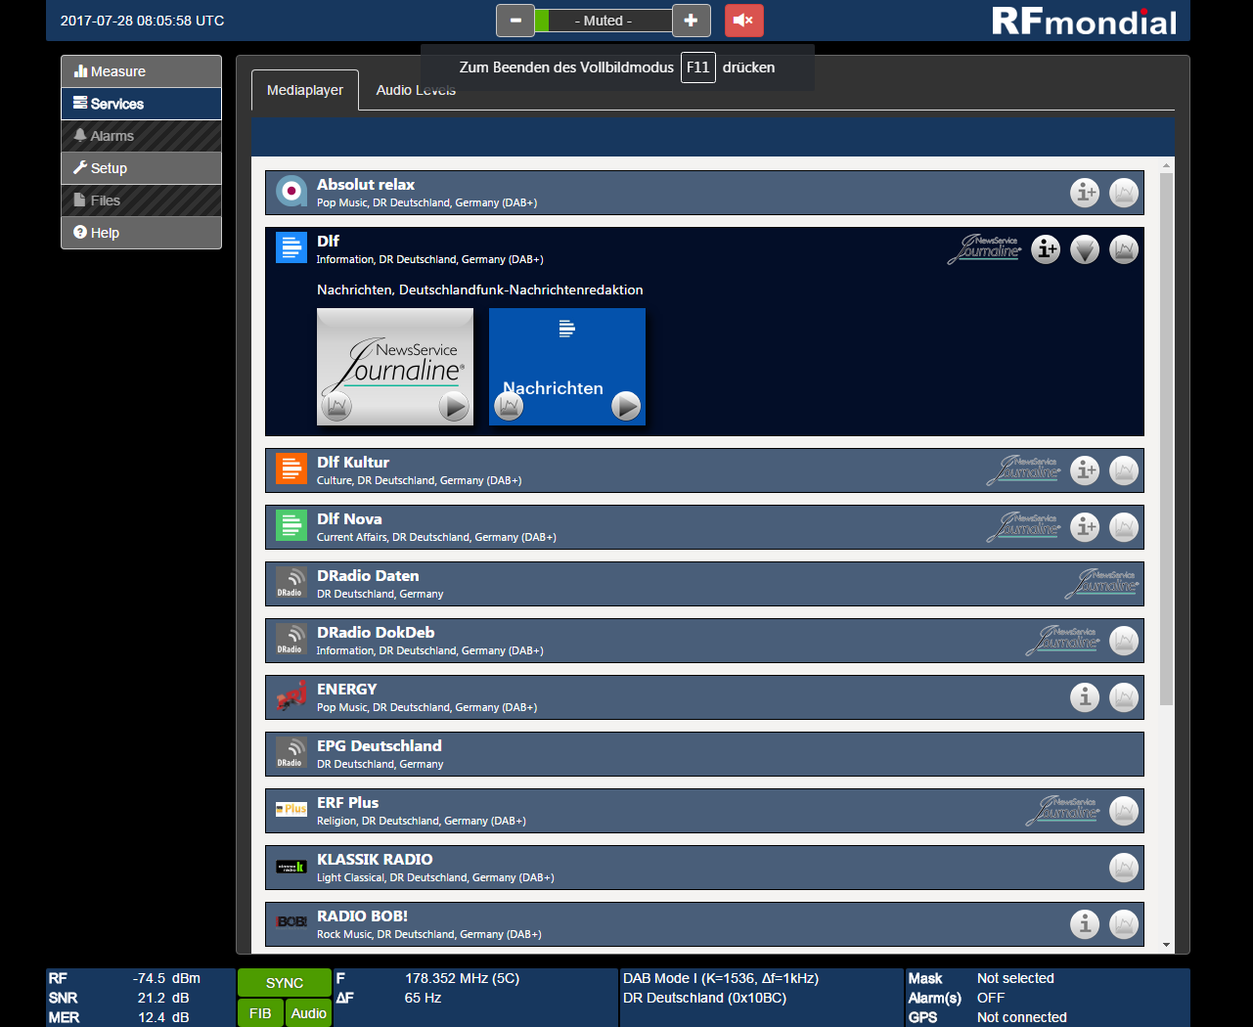The width and height of the screenshot is (1253, 1027).
Task: Click the frequency value 178.352 MHz (5C)
Action: [462, 978]
